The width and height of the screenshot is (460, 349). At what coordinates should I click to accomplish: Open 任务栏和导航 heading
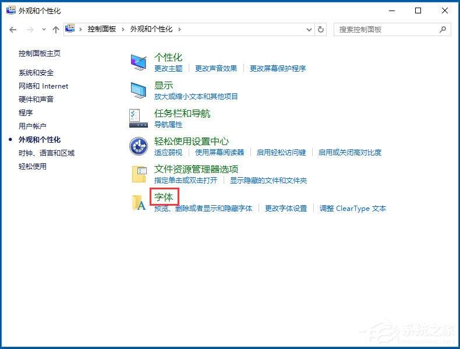[x=182, y=113]
